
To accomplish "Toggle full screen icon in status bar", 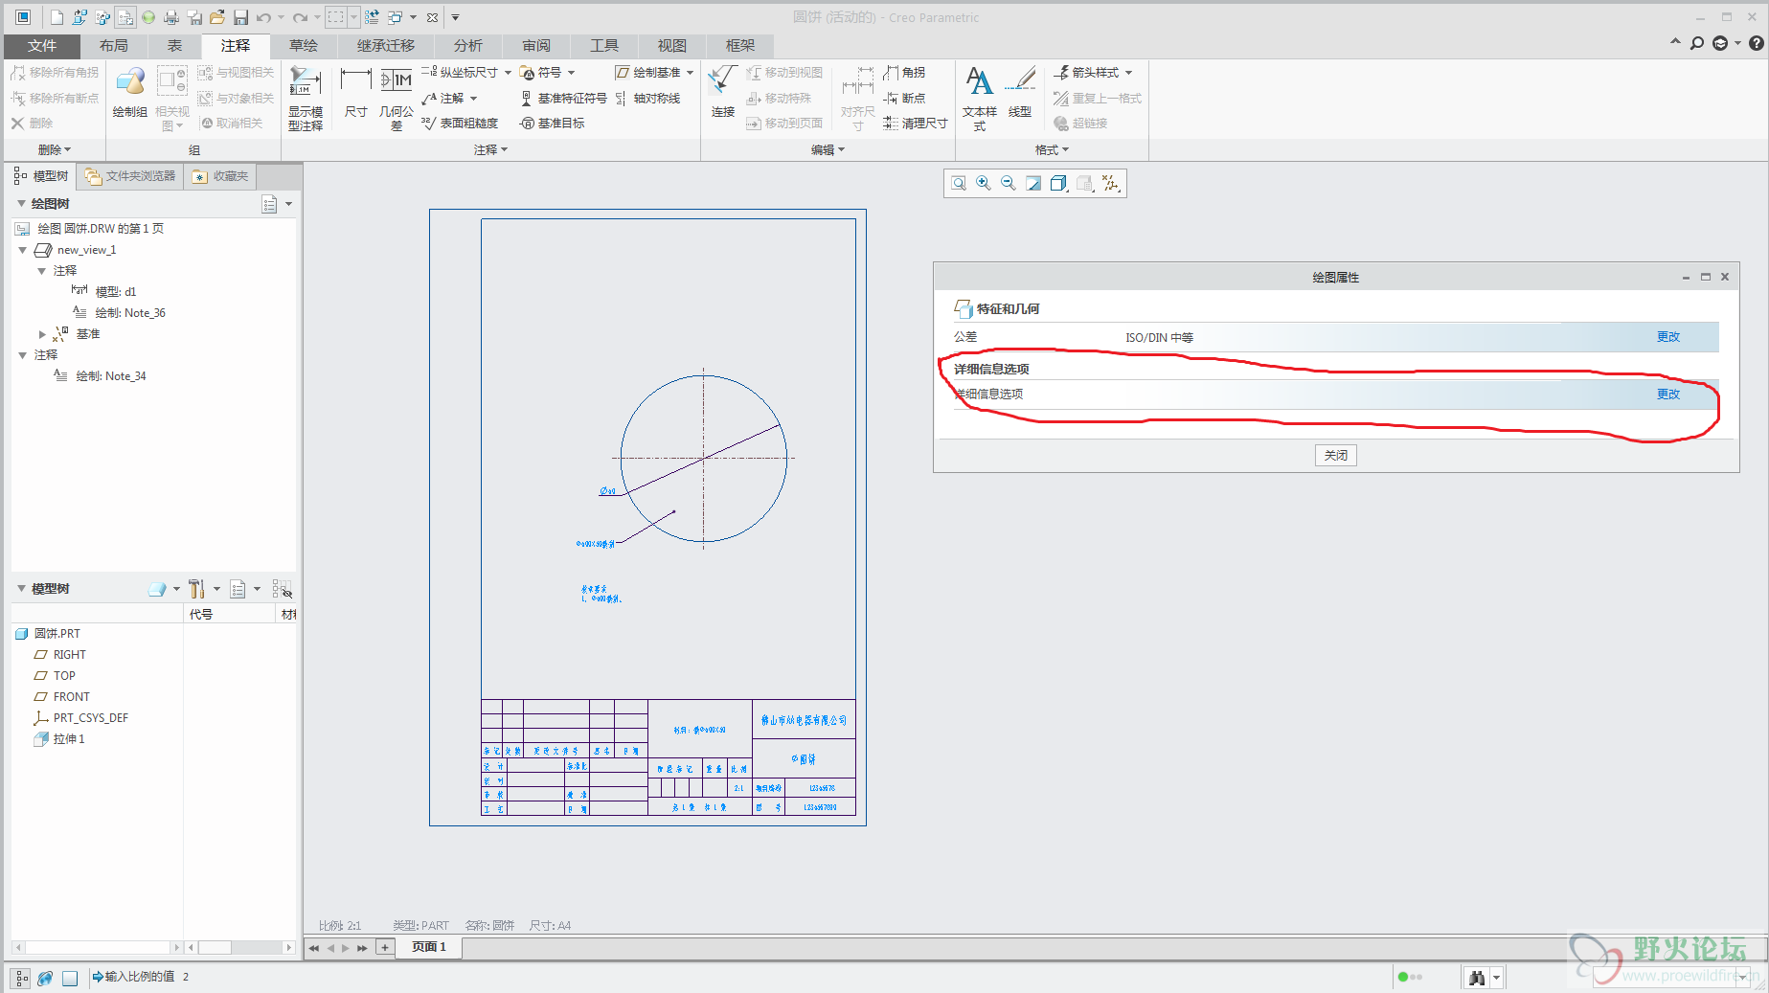I will [x=70, y=978].
